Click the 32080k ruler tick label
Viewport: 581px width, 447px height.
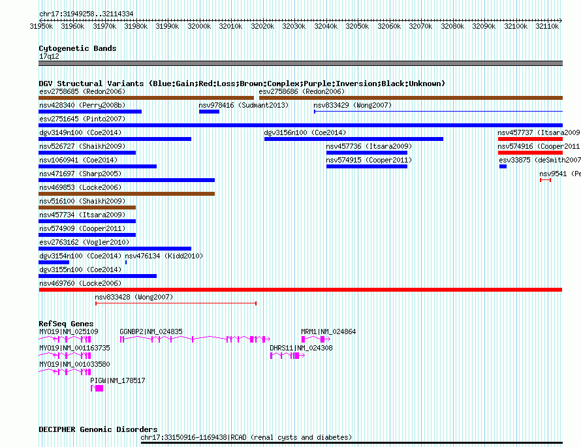(452, 26)
